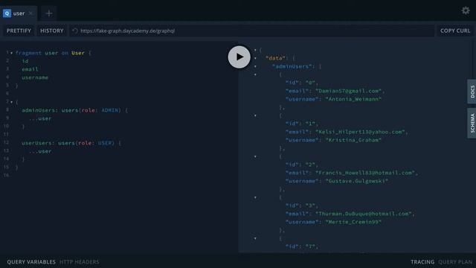The height and width of the screenshot is (268, 476).
Task: Click the Q icon on the user tab
Action: point(7,13)
